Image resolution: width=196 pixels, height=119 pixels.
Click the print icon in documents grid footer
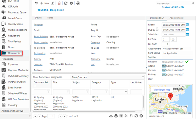tap(116, 116)
